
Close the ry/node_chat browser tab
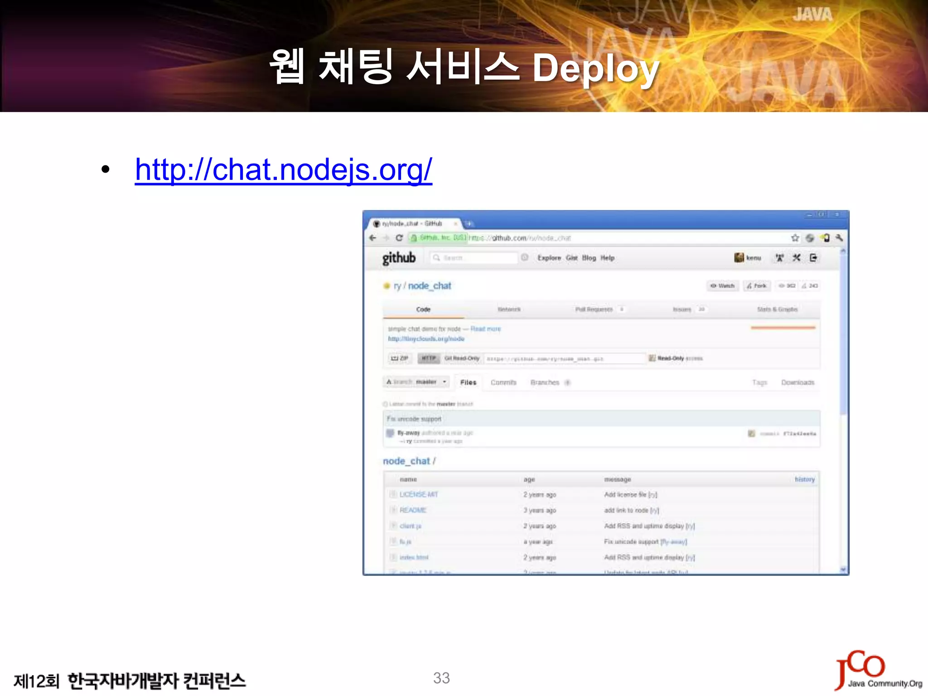455,224
